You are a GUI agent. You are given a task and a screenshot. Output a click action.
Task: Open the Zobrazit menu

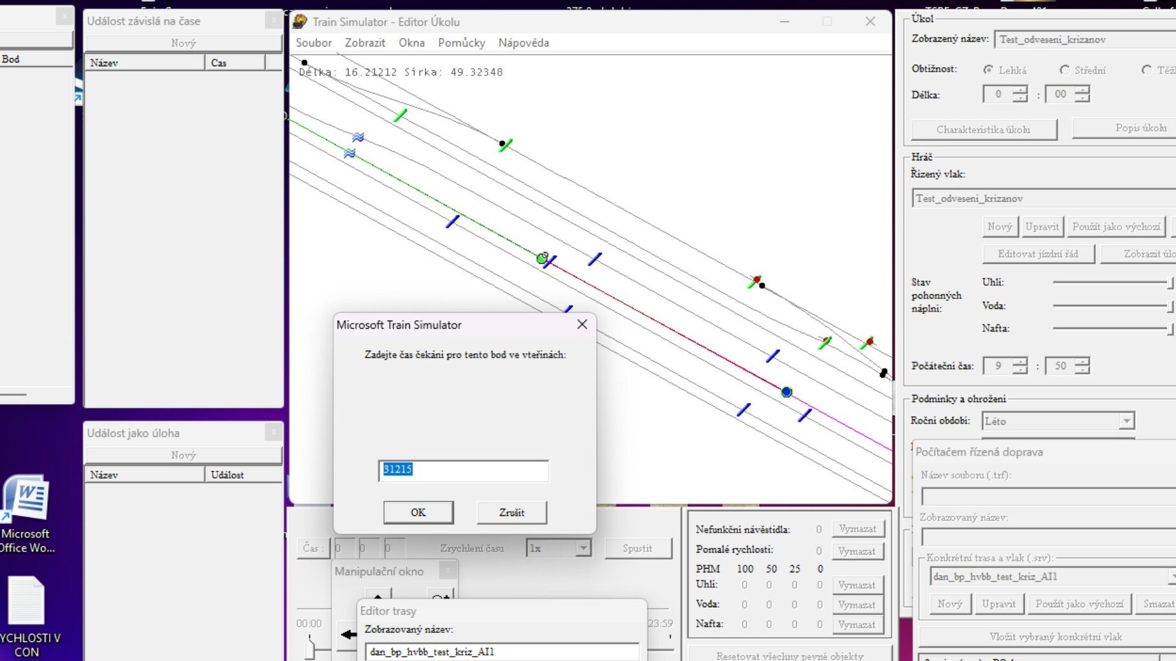[x=365, y=43]
